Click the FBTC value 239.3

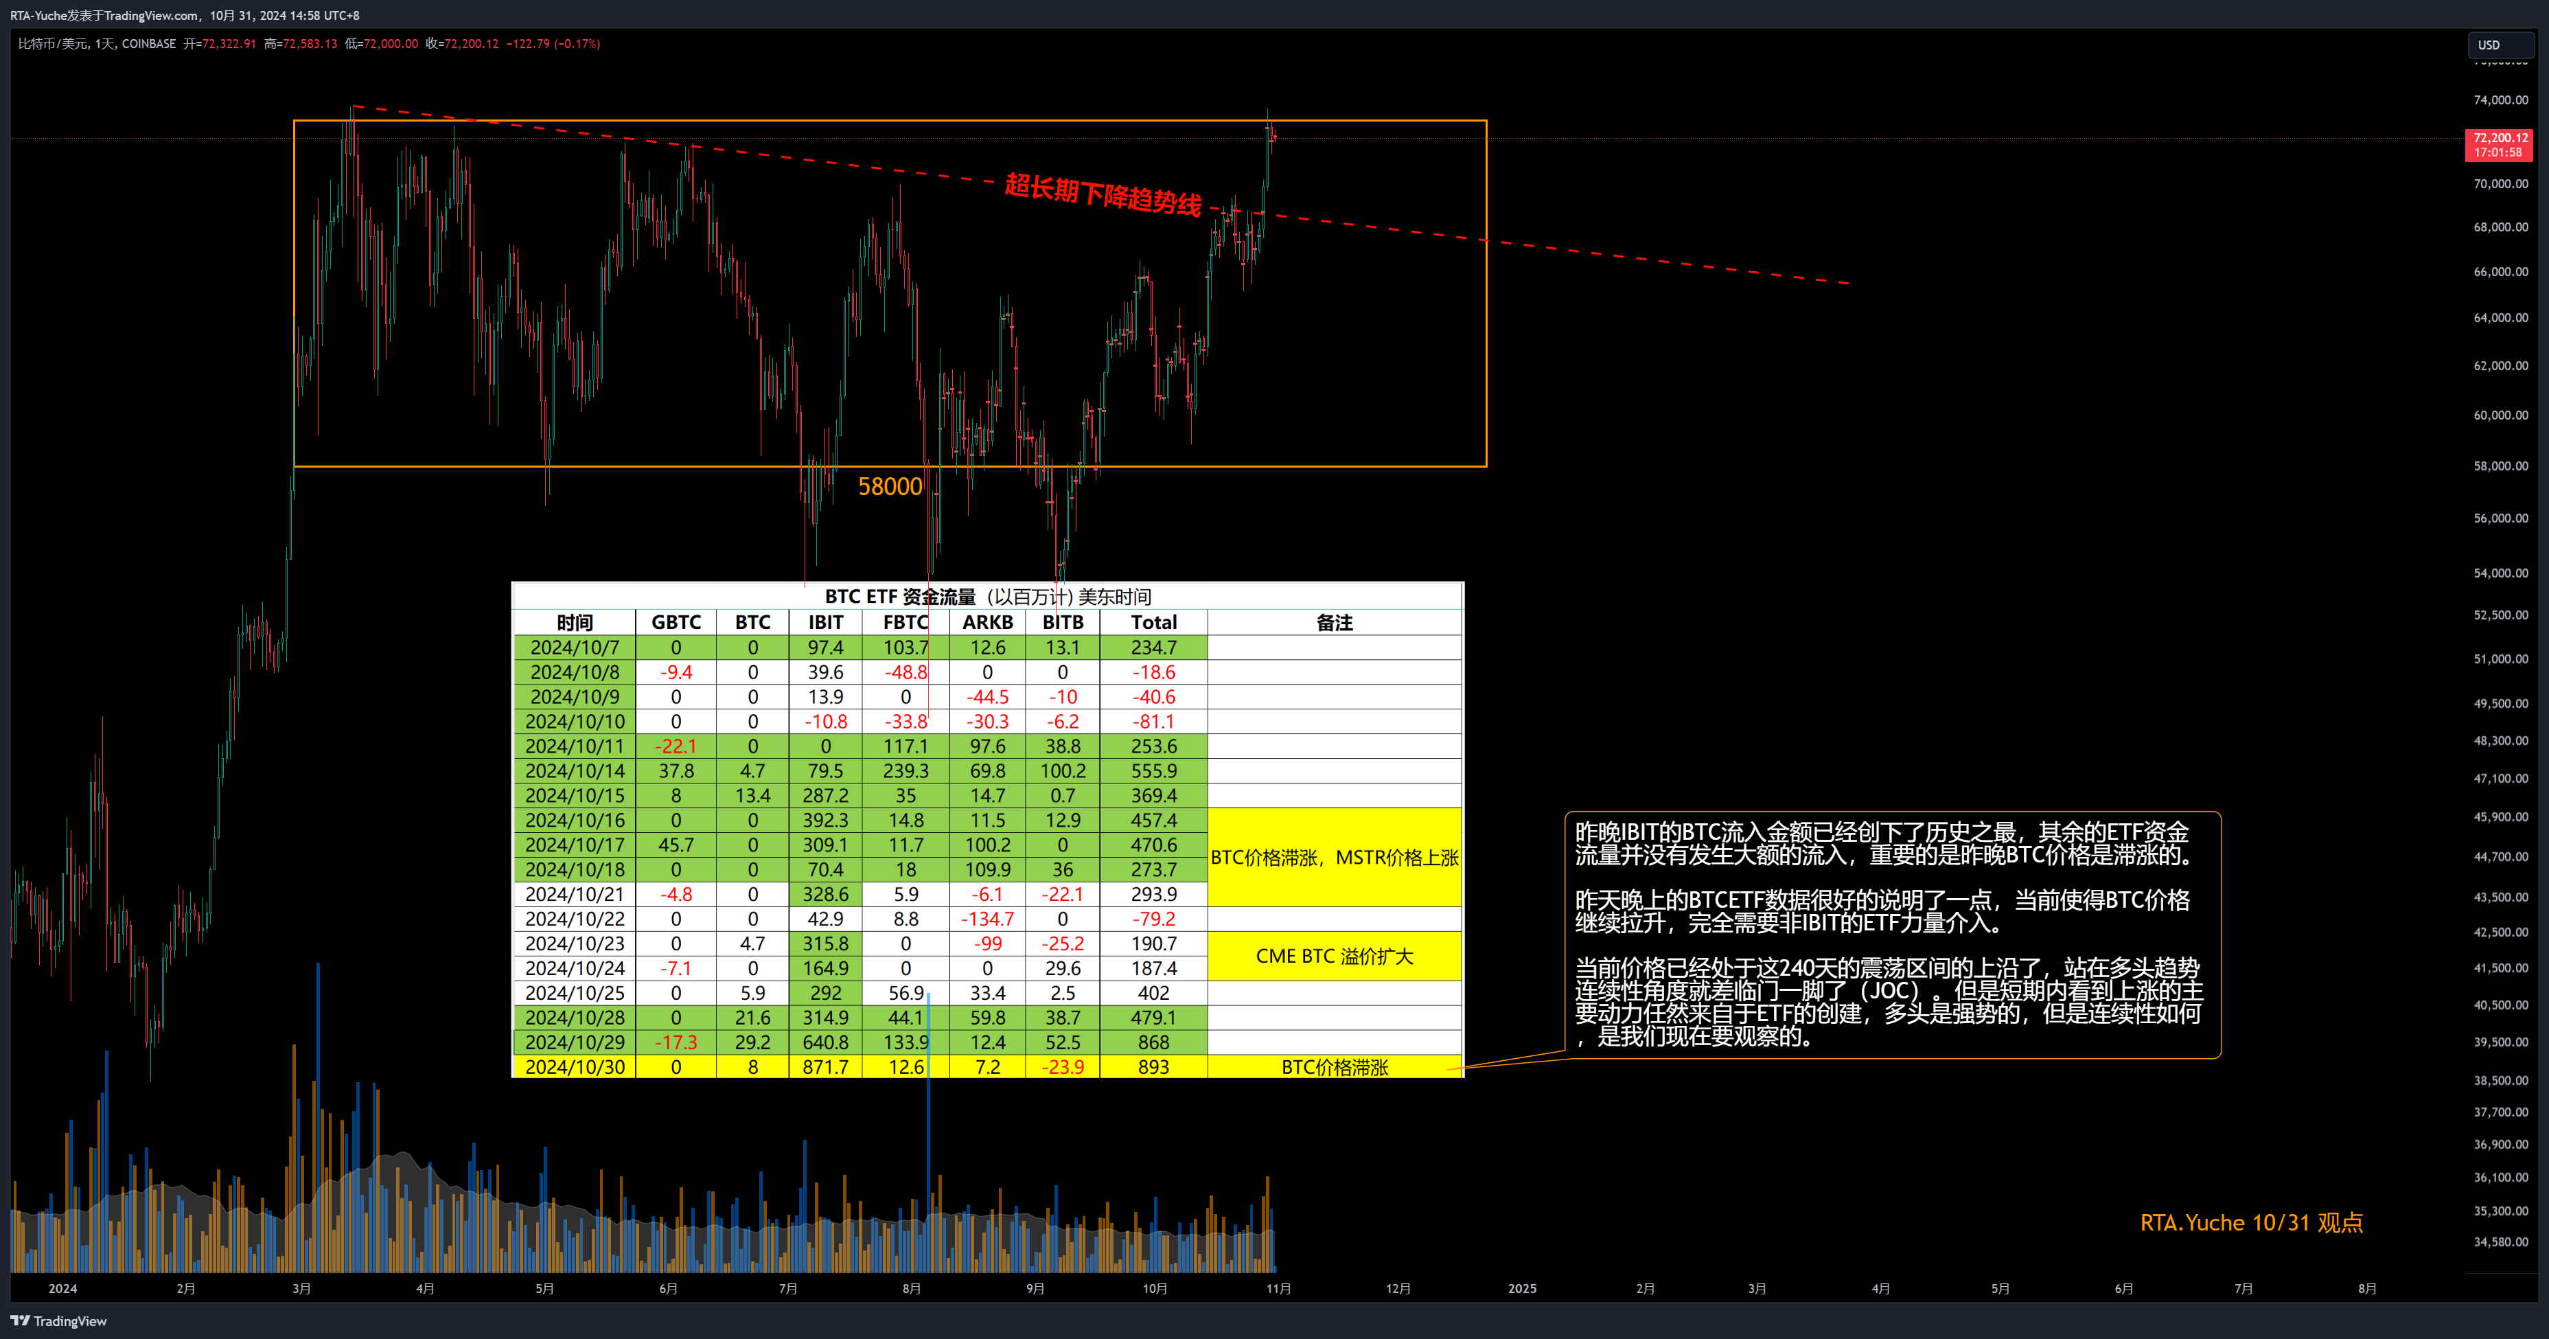coord(906,771)
